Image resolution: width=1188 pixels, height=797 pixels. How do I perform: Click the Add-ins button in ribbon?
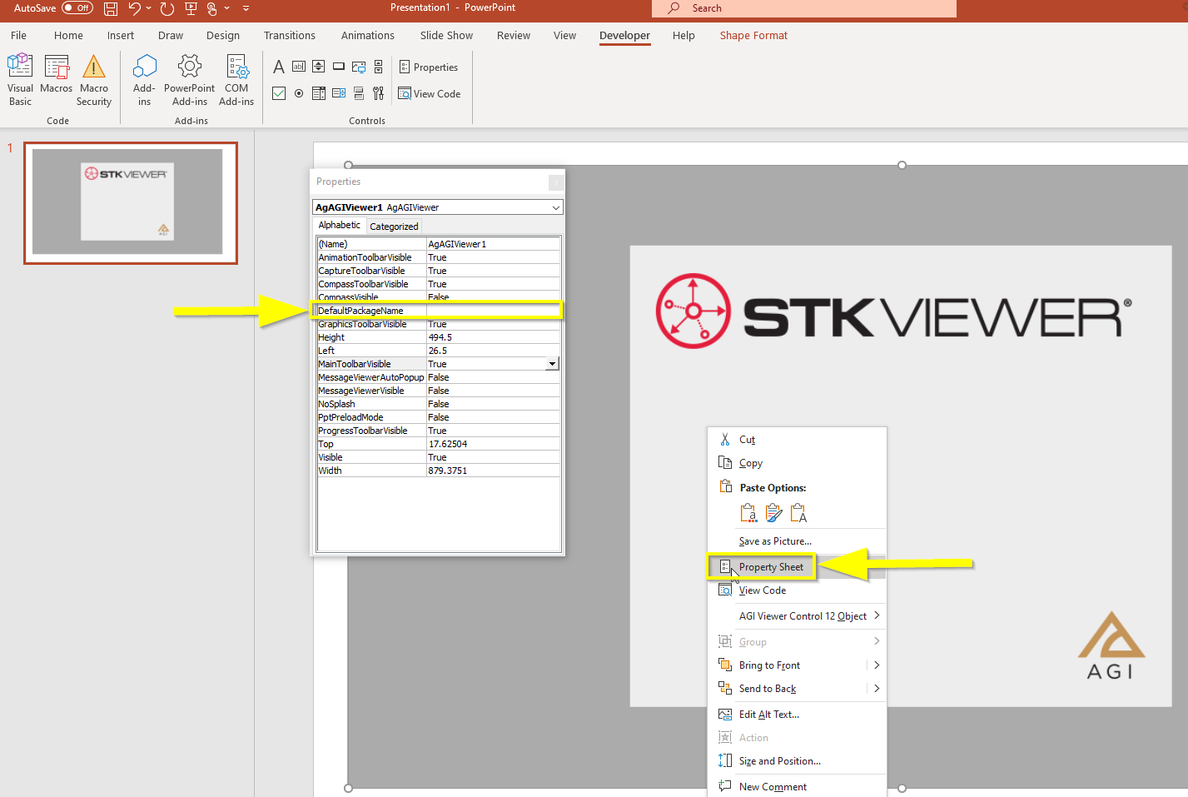144,80
